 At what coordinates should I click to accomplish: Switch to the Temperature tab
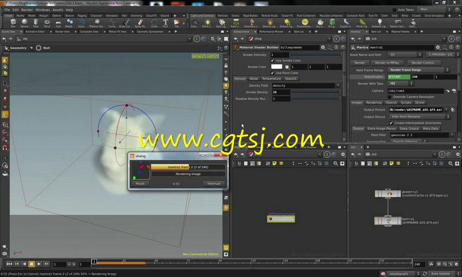point(271,78)
